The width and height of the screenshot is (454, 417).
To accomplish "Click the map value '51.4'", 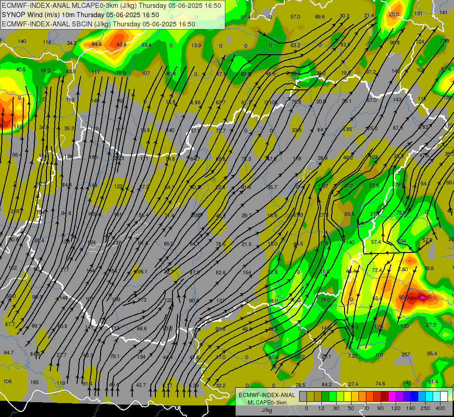I will click(x=433, y=382).
